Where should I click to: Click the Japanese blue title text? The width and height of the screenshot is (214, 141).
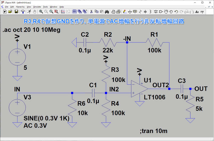(104, 21)
